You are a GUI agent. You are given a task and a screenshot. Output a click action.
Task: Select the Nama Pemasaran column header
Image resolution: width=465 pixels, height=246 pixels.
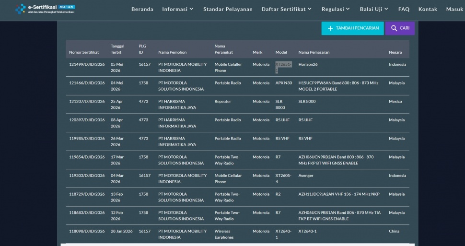[314, 52]
